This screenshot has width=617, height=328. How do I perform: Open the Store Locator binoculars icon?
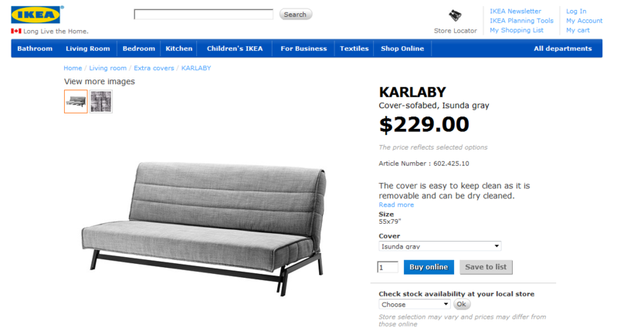[x=456, y=15]
